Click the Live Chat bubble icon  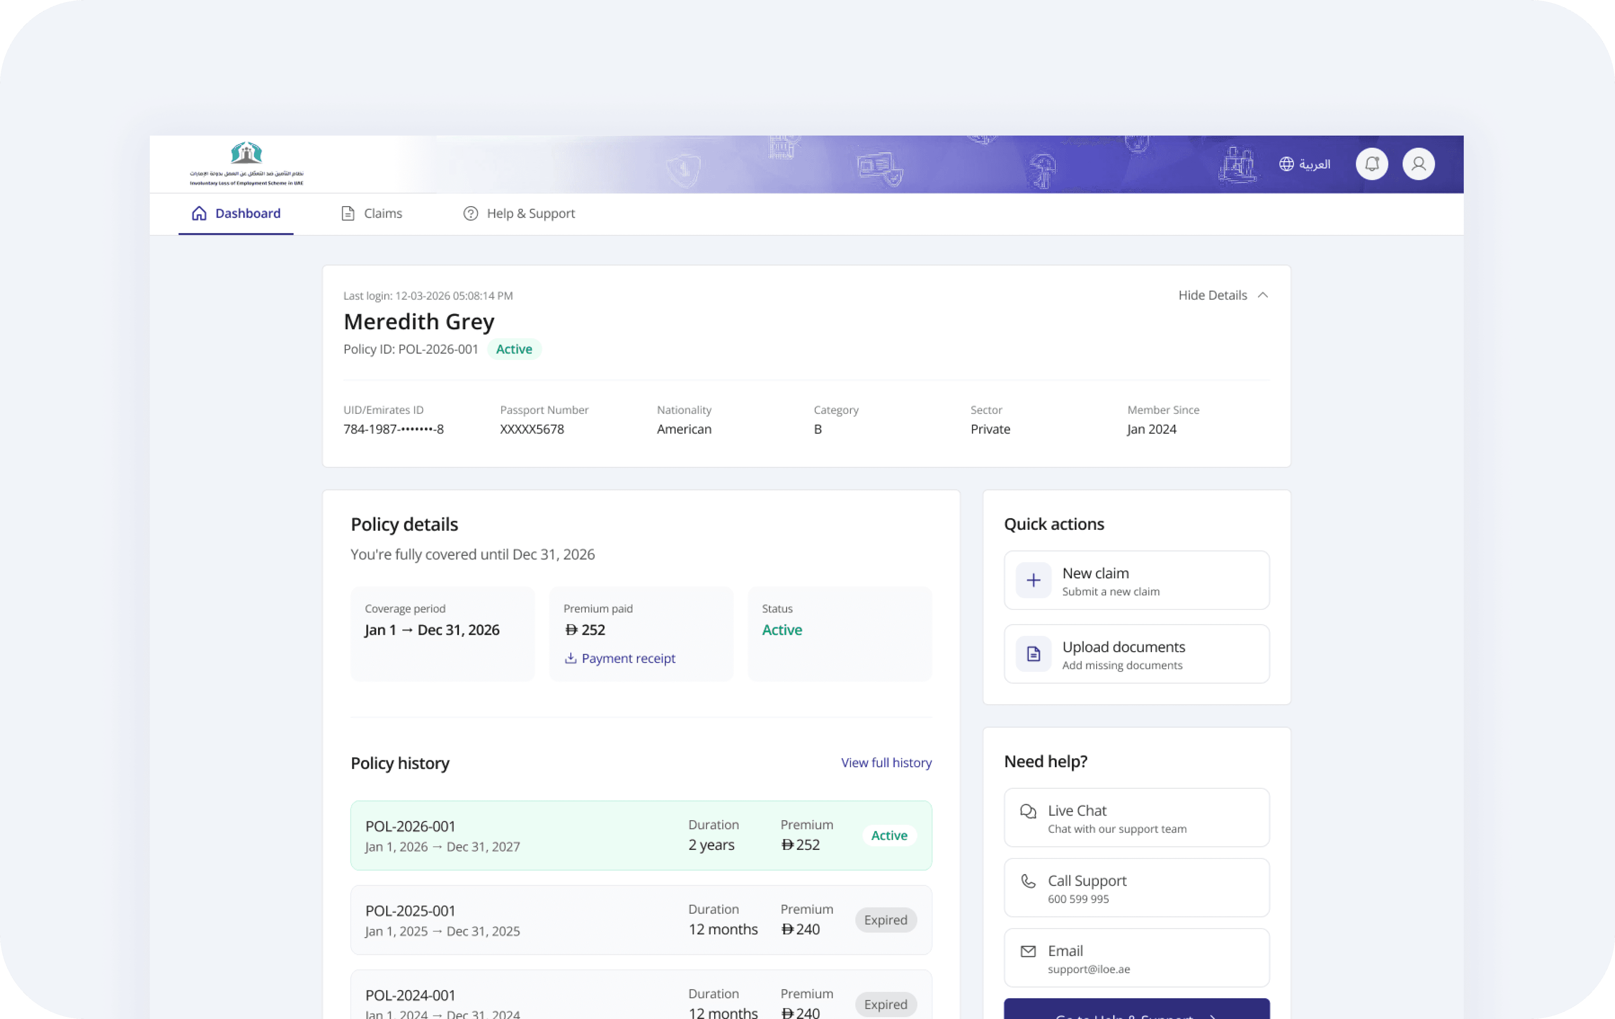(1028, 811)
